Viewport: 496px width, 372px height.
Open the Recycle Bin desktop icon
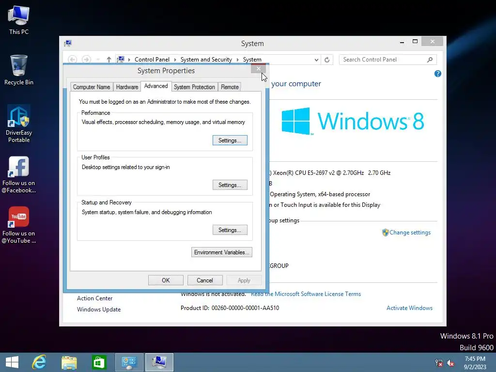19,70
